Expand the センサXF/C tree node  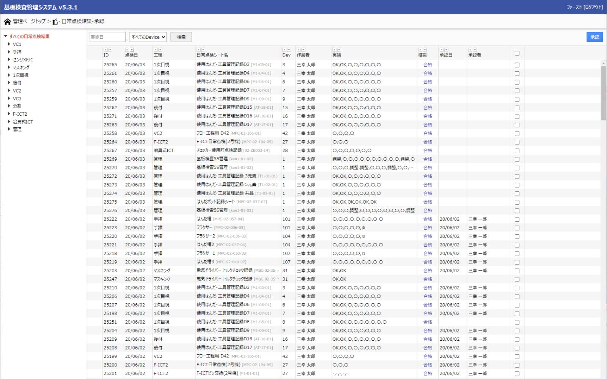point(9,60)
